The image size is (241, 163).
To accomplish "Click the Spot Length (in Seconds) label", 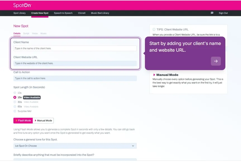I will 29,87.
